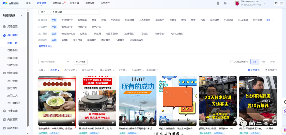This screenshot has height=135, width=286.
Task: Choose 信息流广告 ad type
Action: (x=67, y=27)
